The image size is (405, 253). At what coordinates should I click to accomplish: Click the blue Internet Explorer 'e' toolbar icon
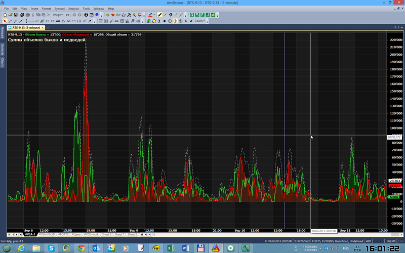tap(97, 15)
